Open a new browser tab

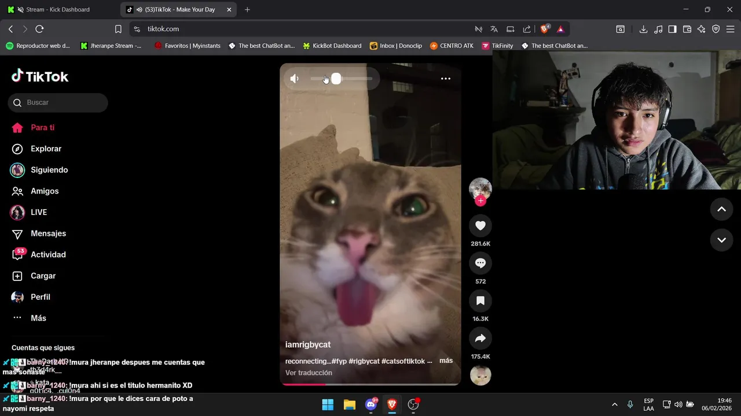(247, 10)
